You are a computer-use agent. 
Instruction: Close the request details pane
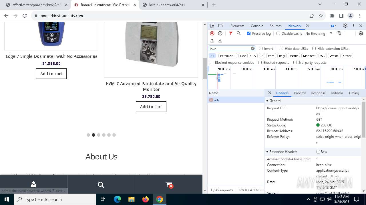point(269,93)
